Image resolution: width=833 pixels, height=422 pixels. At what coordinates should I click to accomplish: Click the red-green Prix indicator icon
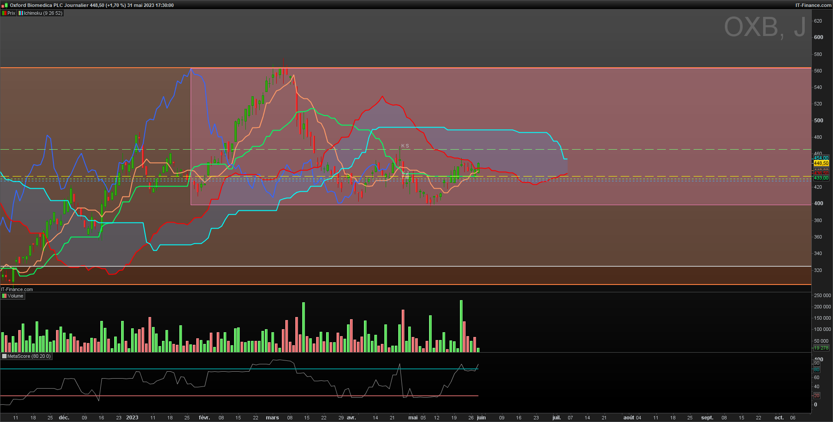4,13
